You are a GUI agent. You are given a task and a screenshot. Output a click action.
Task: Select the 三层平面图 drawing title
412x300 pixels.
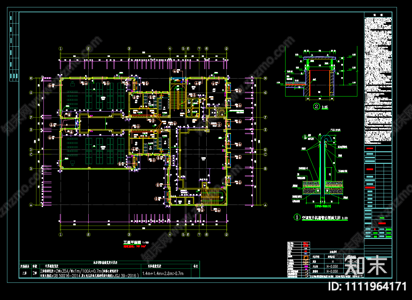pyautogui.click(x=132, y=242)
